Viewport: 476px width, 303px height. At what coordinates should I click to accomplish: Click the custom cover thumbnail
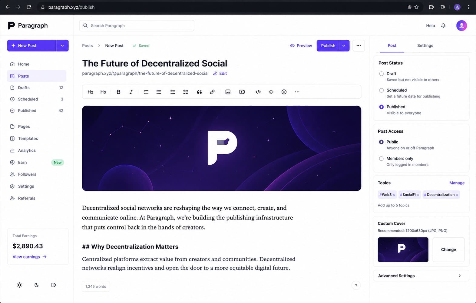[403, 250]
